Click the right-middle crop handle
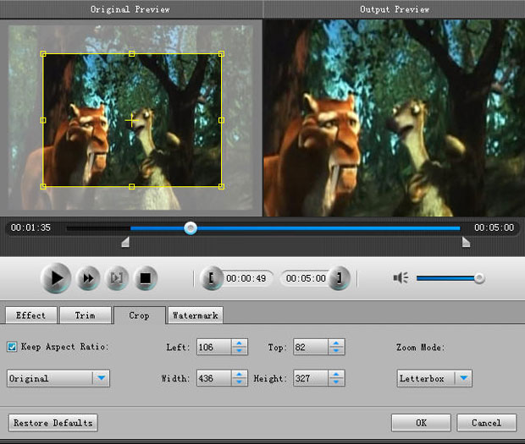 221,120
